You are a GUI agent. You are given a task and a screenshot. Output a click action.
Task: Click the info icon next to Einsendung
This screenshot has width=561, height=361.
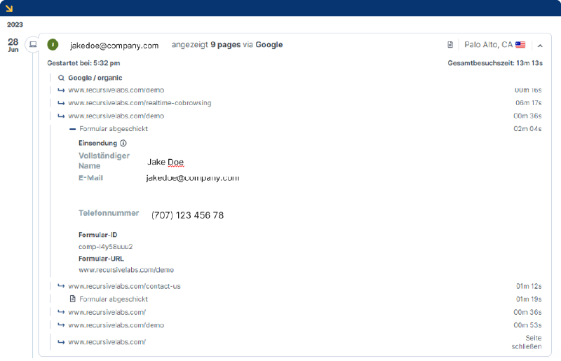click(123, 143)
